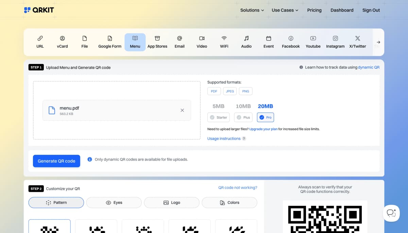Screen dimensions: 408x233
Task: Click the info icon beside Learn how to track
Action: (301, 67)
